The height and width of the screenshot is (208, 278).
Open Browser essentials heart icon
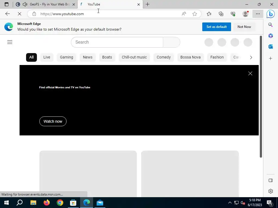point(233,14)
